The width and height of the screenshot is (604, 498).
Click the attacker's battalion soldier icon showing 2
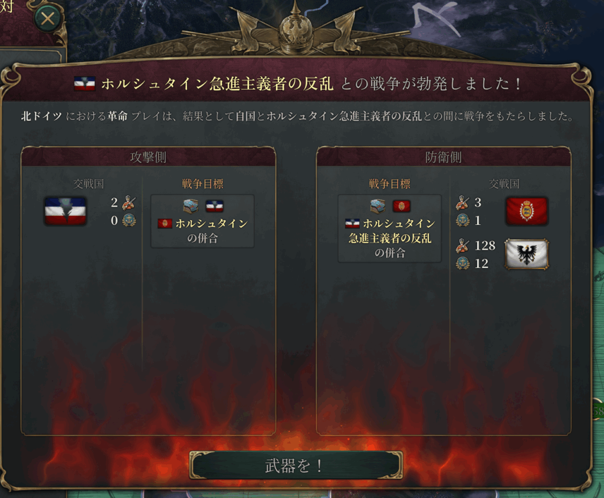tap(129, 202)
